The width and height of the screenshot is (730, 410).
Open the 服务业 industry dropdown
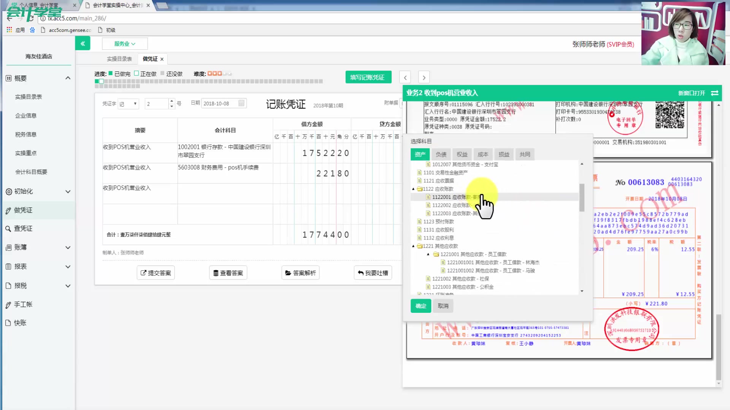point(125,44)
